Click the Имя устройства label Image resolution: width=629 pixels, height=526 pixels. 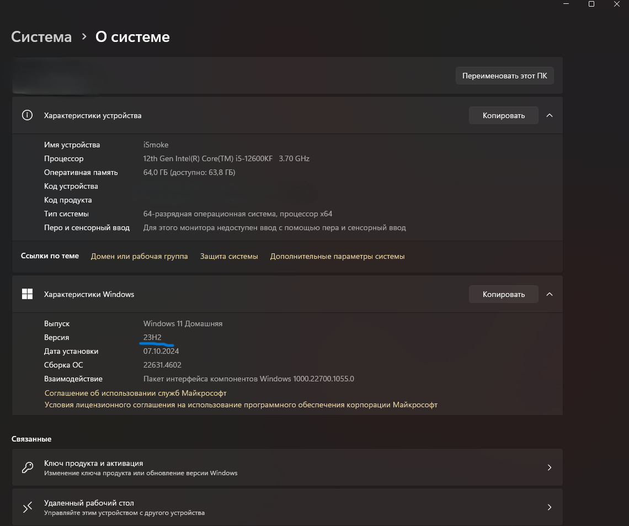[x=72, y=145]
